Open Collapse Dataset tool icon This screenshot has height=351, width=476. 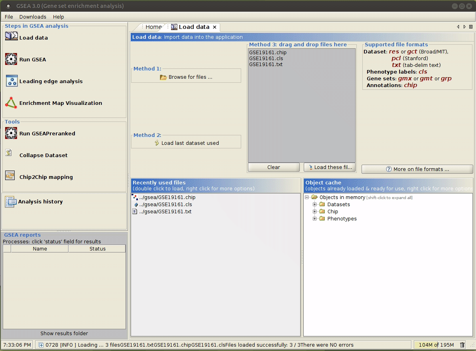9,153
